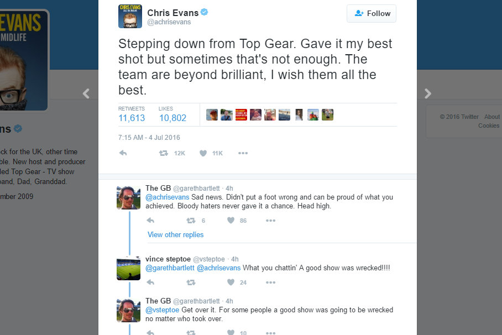
Task: Open more options on main tweet
Action: [243, 153]
